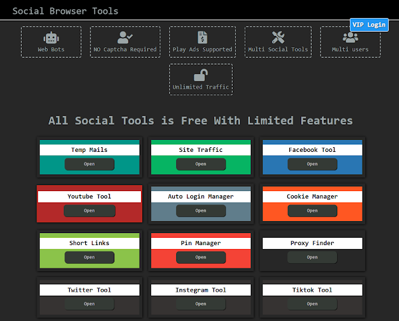
Task: Click the Play Ads Supported invoice icon
Action: point(203,37)
